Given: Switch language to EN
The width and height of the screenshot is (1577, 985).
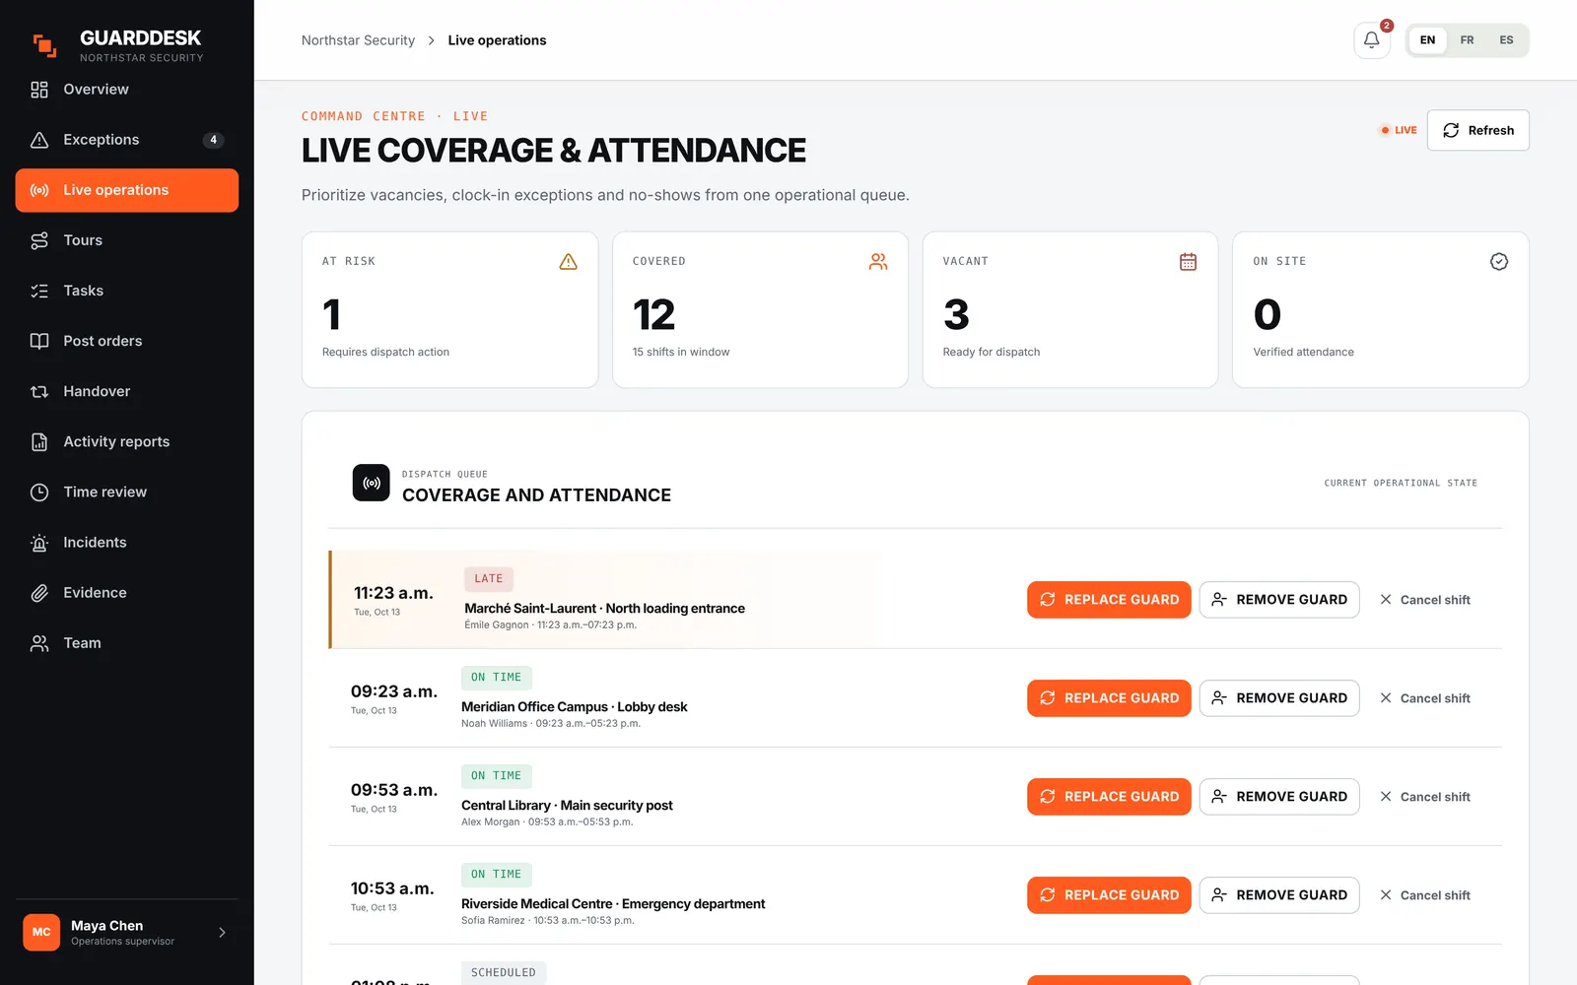Looking at the screenshot, I should pyautogui.click(x=1427, y=40).
